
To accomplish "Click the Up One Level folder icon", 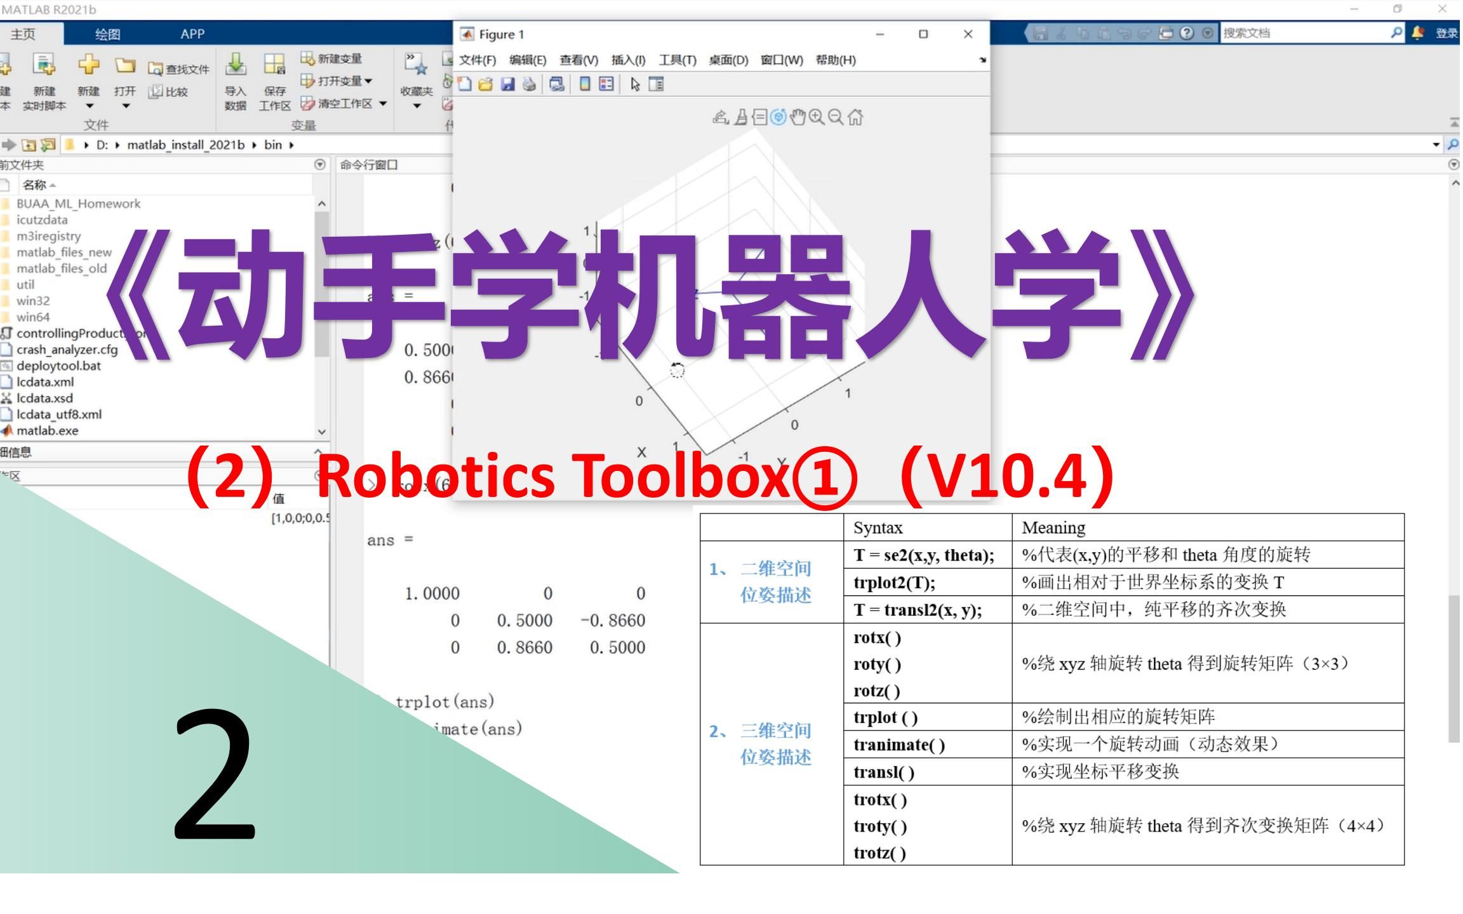I will (x=29, y=145).
